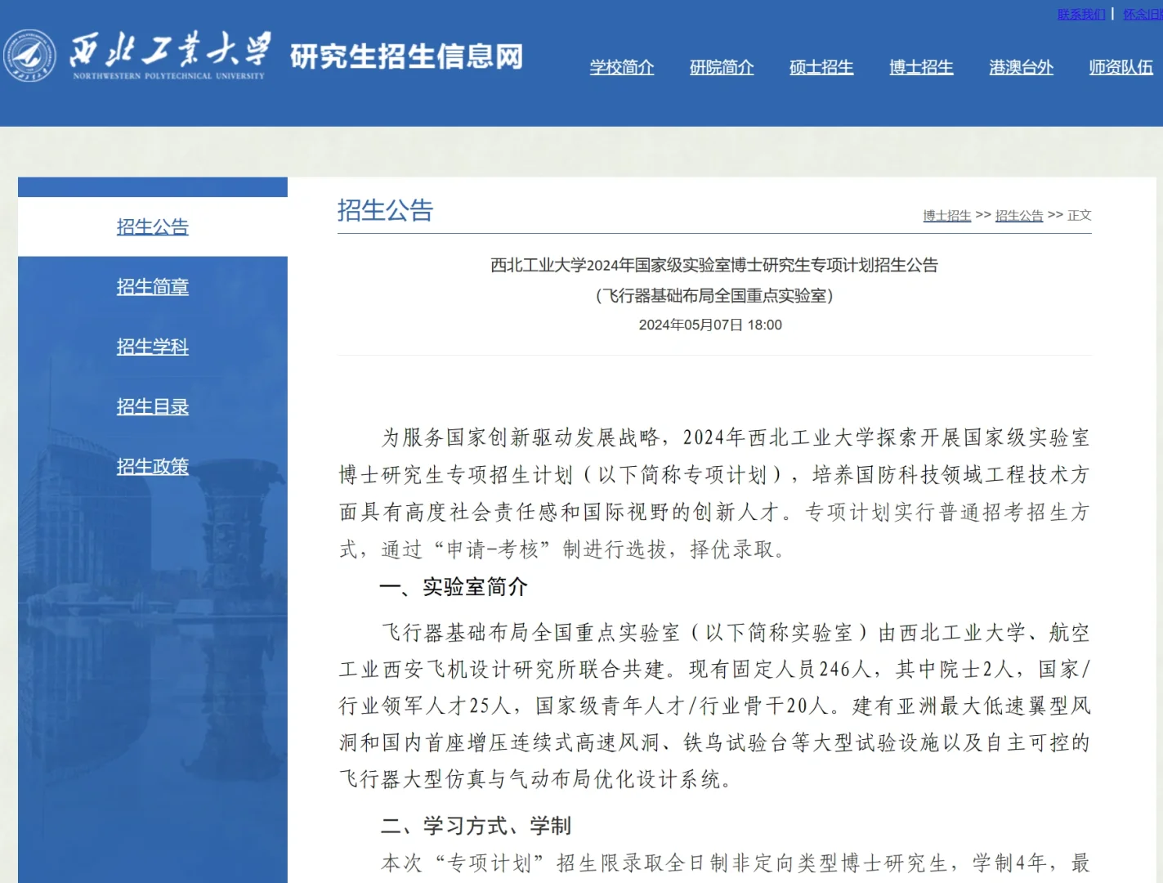Open the 学校简介 menu item
The width and height of the screenshot is (1163, 883).
622,67
